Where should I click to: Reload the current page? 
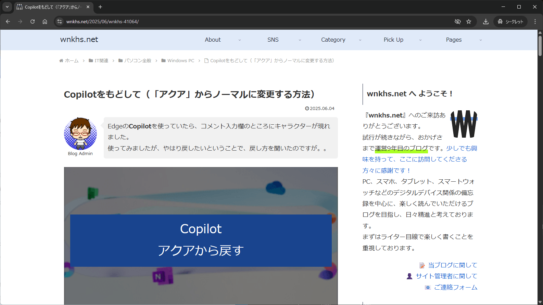pos(33,22)
